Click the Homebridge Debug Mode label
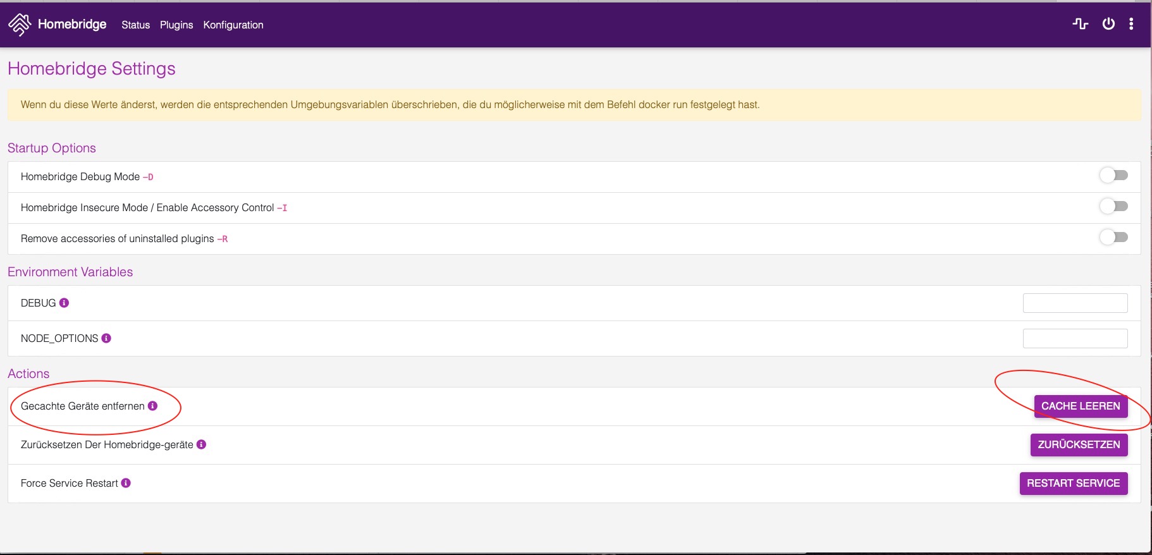 pyautogui.click(x=80, y=176)
